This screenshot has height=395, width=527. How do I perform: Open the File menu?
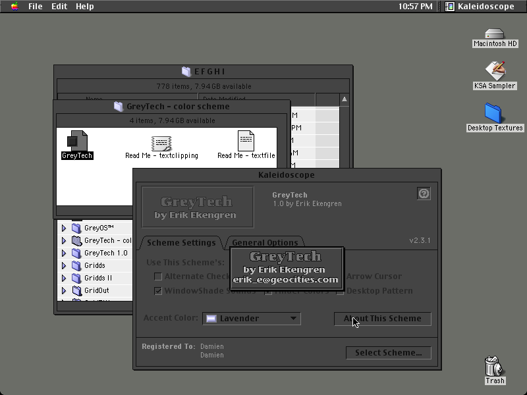pos(36,7)
